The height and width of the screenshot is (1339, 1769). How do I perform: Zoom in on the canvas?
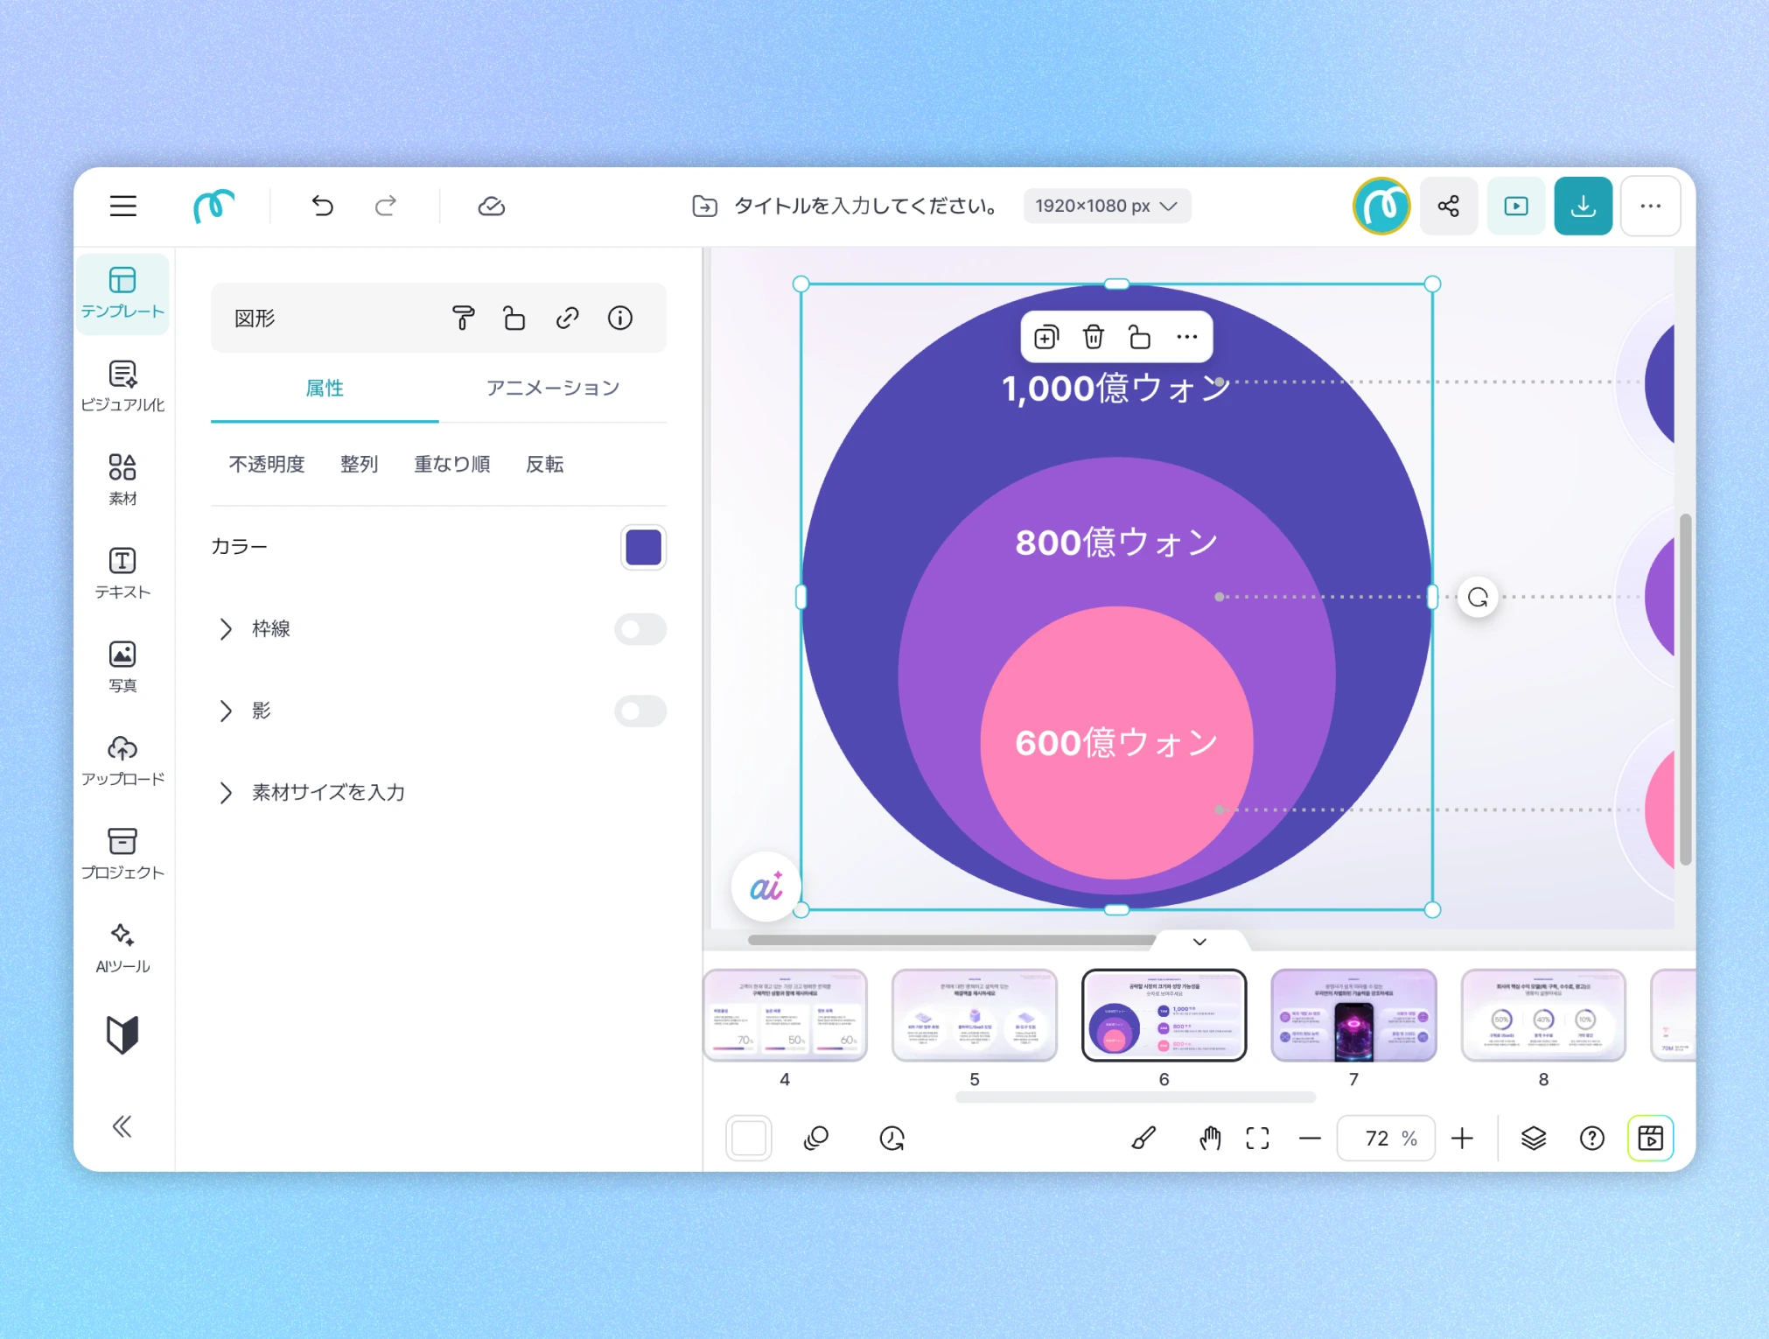click(x=1463, y=1138)
